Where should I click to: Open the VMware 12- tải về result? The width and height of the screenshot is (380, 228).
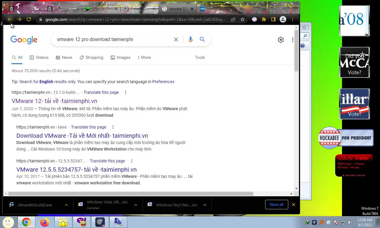pos(54,101)
